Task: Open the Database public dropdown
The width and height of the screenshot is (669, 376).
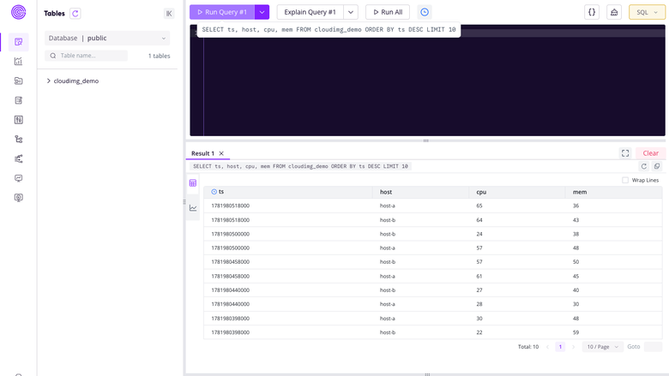Action: point(107,38)
